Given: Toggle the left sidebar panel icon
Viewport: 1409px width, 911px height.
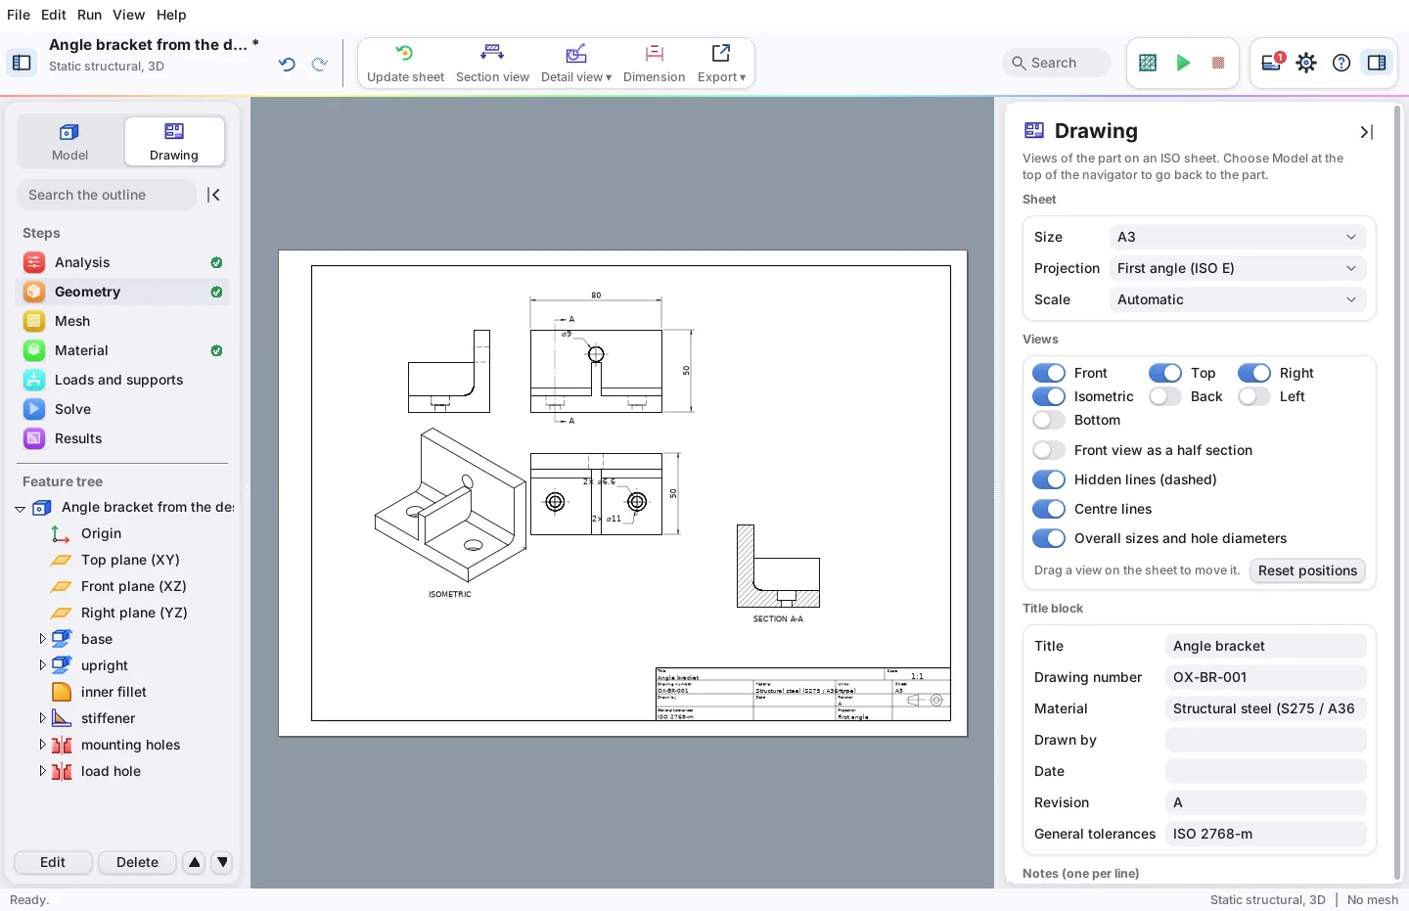Looking at the screenshot, I should pos(22,64).
